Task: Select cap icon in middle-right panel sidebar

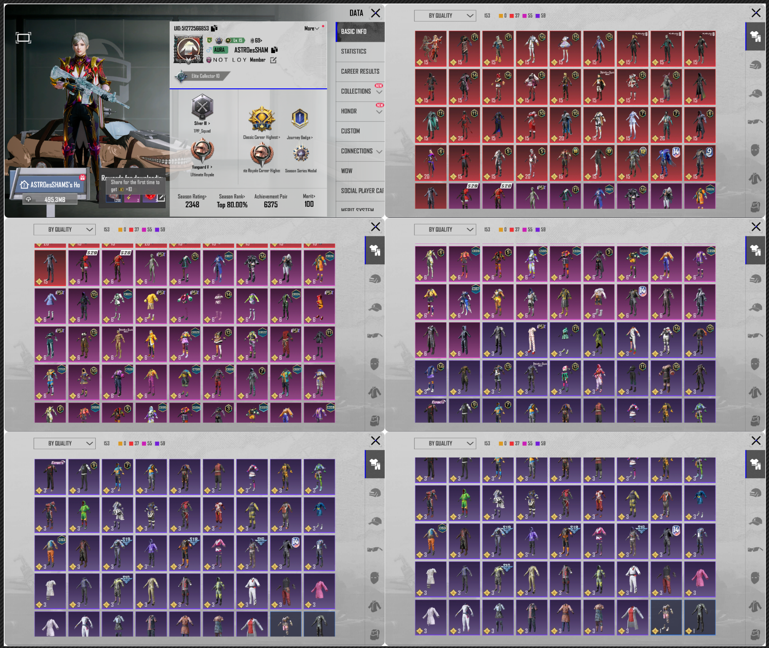Action: [755, 307]
